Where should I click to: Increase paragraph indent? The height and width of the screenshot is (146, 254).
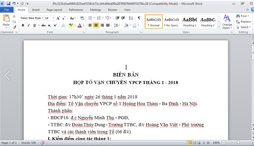coord(123,18)
